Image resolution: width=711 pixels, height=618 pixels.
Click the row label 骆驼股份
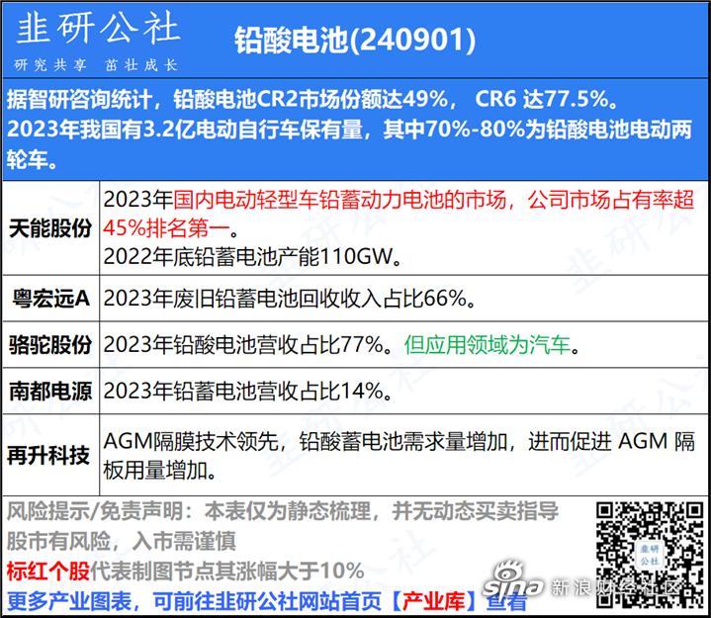click(x=50, y=345)
